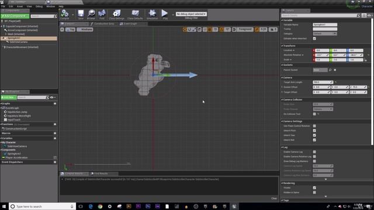The image size is (374, 210).
Task: Open Details view options eye dropdown
Action: coord(369,16)
